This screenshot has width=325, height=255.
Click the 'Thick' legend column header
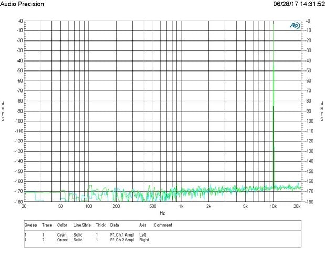tap(100, 225)
